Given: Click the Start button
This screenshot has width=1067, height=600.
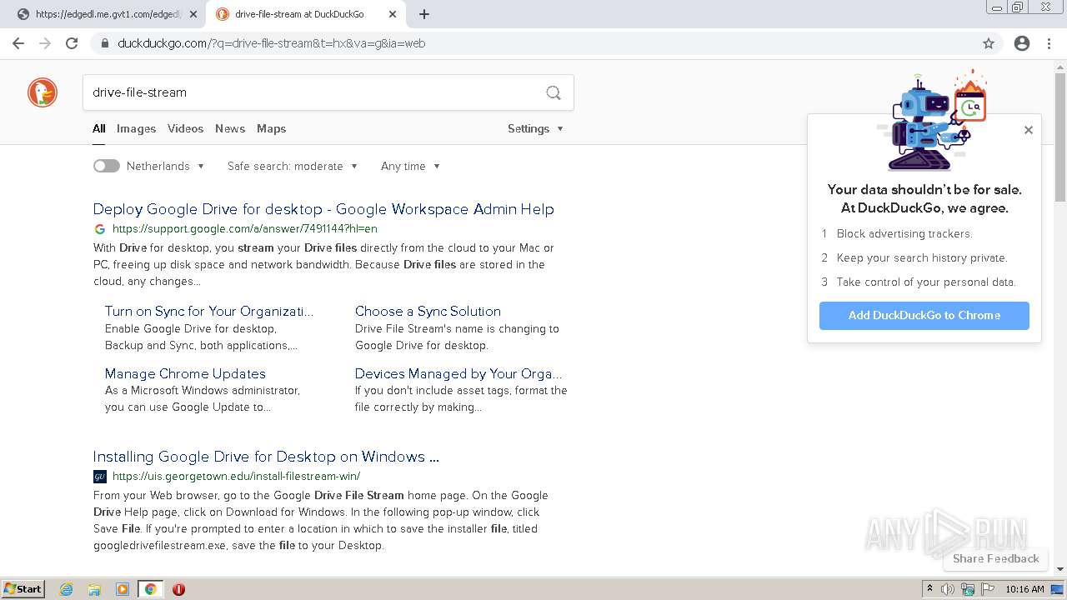Looking at the screenshot, I should click(x=23, y=589).
